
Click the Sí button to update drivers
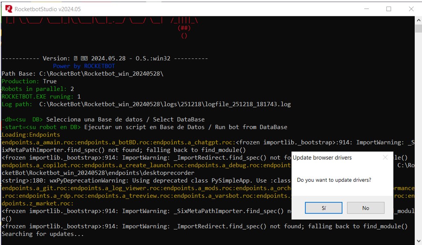pos(323,208)
